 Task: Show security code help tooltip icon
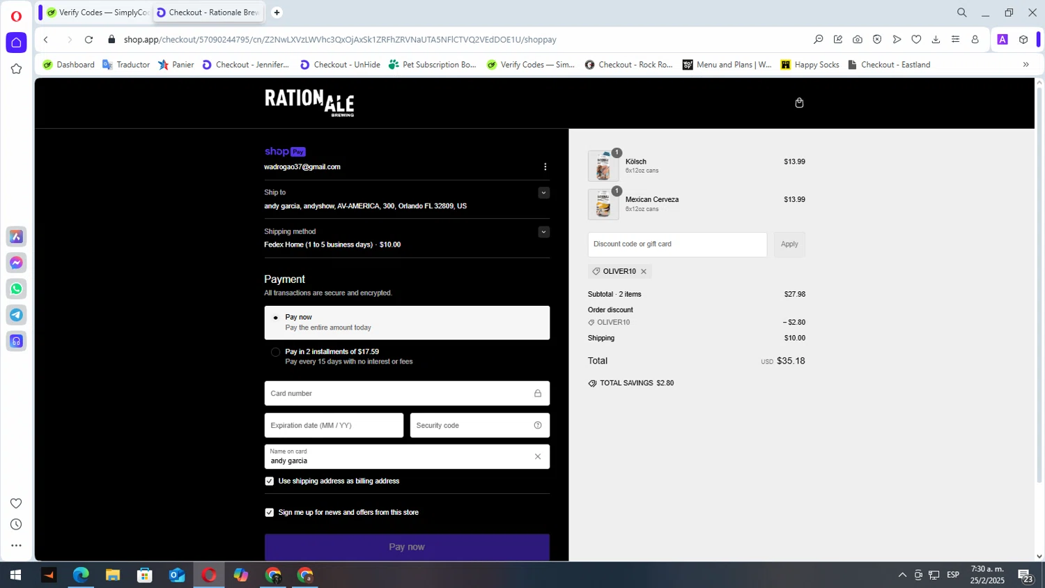point(538,426)
